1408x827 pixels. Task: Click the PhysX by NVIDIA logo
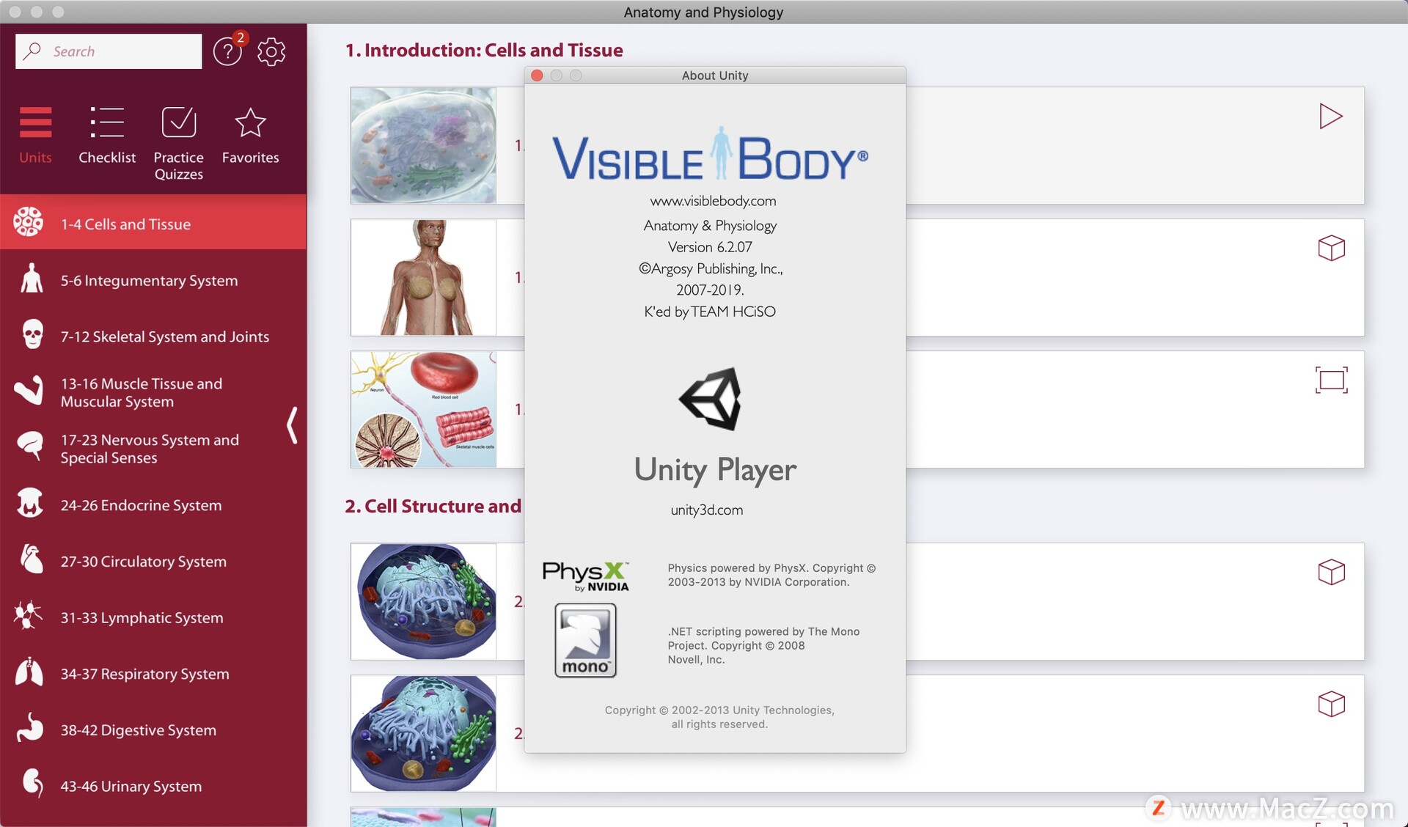point(586,576)
